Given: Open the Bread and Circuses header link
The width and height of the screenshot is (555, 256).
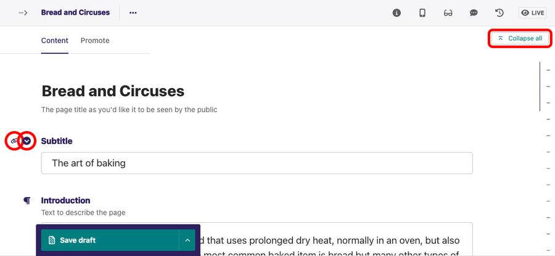Looking at the screenshot, I should 75,13.
